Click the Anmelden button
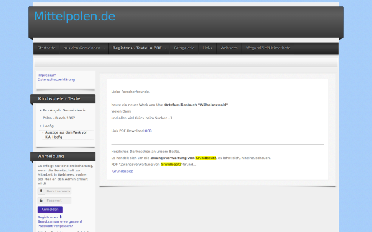The height and width of the screenshot is (232, 372). tap(50, 210)
